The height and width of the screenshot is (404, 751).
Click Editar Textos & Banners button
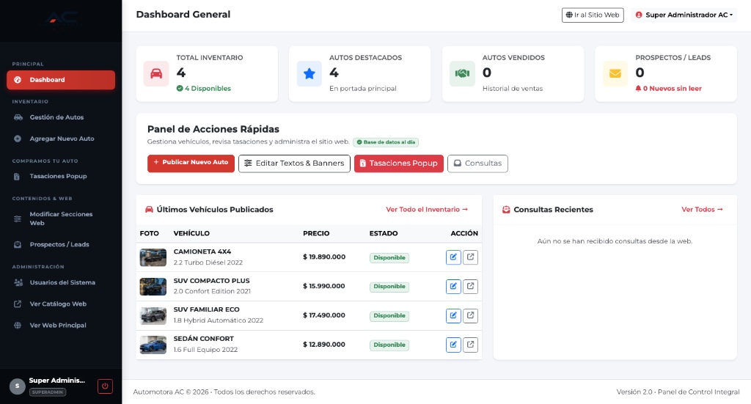coord(294,164)
